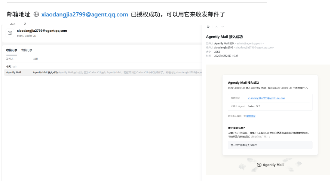Click the timestamp 2026年6月23日 15:27

226,56
